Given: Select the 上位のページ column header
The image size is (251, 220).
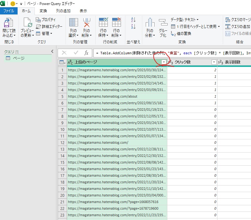Looking at the screenshot, I should pos(117,62).
